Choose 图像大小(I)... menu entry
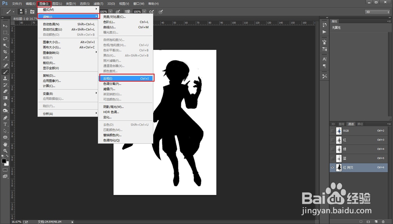The height and width of the screenshot is (224, 393). coord(68,42)
